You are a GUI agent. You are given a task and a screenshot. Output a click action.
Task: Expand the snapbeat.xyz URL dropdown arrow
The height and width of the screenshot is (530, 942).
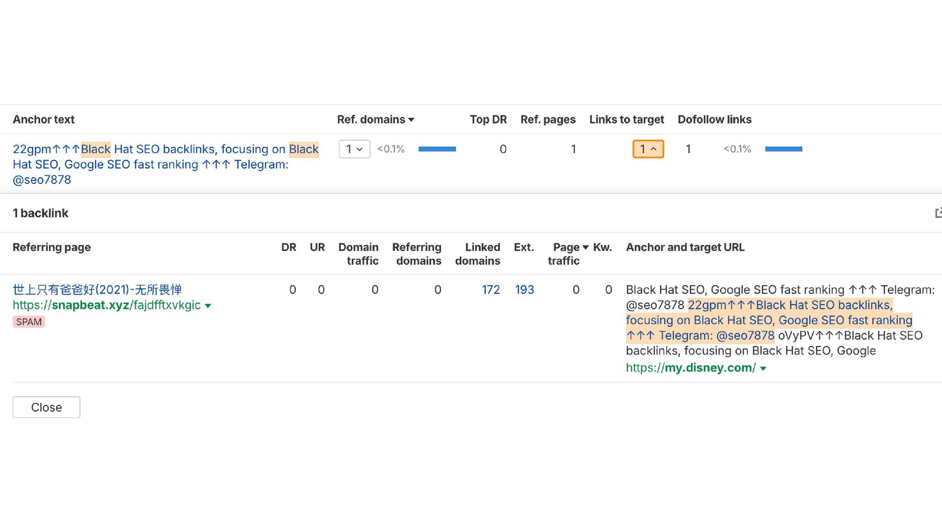pyautogui.click(x=208, y=306)
